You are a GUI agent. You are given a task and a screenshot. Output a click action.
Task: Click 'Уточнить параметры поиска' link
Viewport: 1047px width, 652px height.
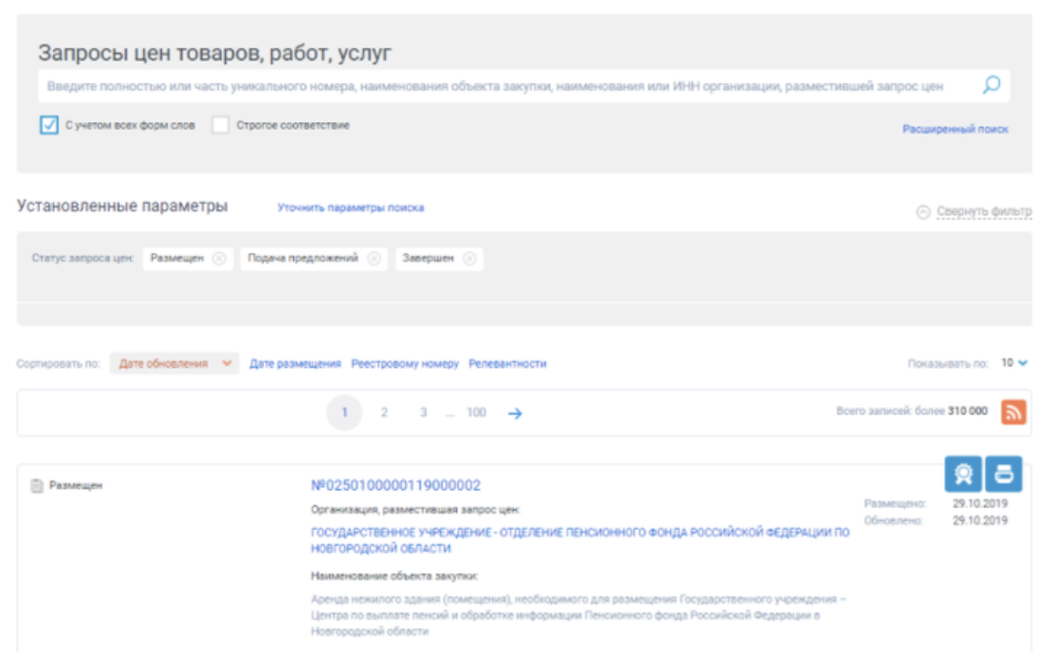[351, 208]
